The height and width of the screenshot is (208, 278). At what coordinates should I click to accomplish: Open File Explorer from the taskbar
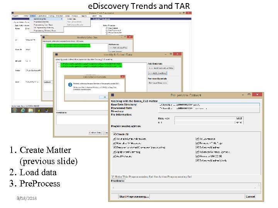pyautogui.click(x=31, y=111)
